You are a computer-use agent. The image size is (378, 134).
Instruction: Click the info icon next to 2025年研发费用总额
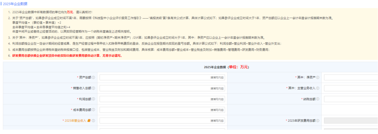(x=318, y=120)
